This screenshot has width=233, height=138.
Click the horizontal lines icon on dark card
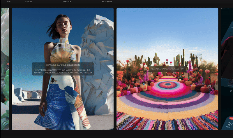coord(231,91)
